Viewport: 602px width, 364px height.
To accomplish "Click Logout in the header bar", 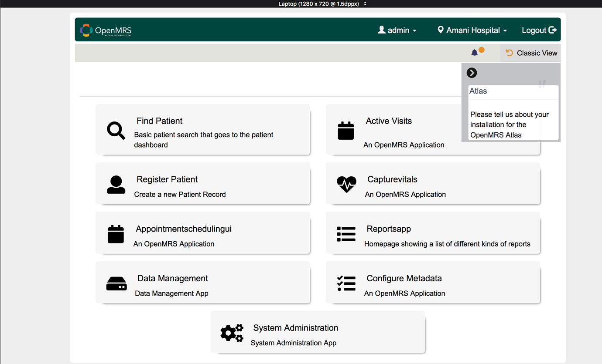I will click(539, 30).
